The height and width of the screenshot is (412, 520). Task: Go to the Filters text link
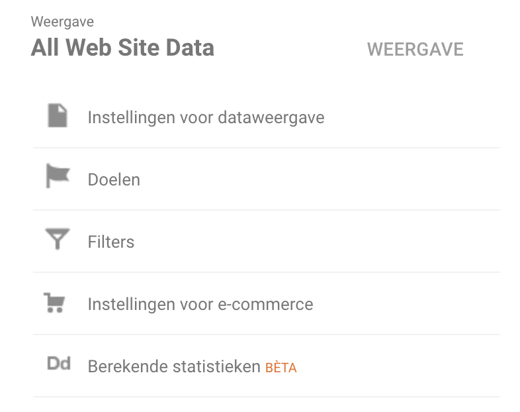pyautogui.click(x=111, y=242)
